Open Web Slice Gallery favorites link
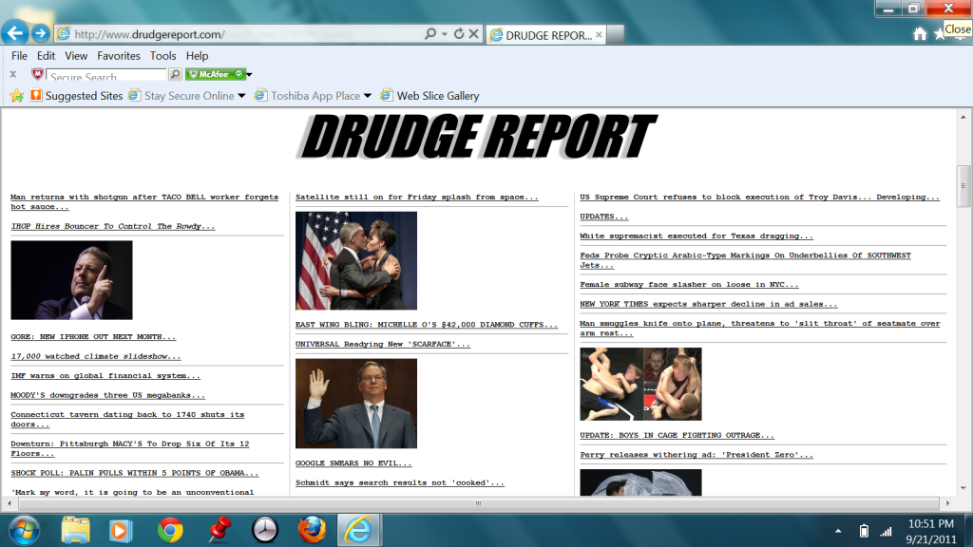The width and height of the screenshot is (973, 547). tap(430, 96)
